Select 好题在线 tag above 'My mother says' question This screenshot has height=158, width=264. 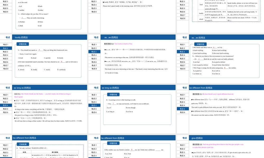coord(113,143)
